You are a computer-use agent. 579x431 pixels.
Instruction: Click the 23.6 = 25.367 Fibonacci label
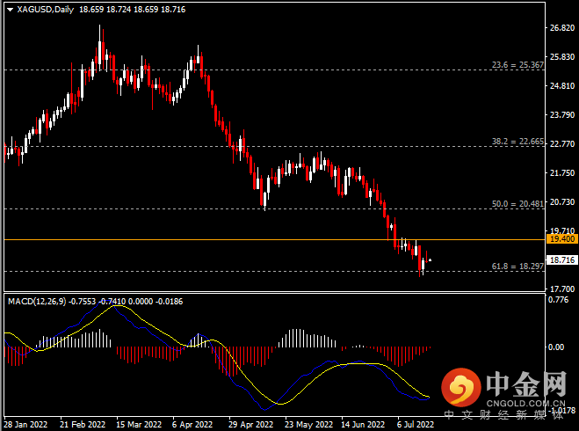point(517,65)
